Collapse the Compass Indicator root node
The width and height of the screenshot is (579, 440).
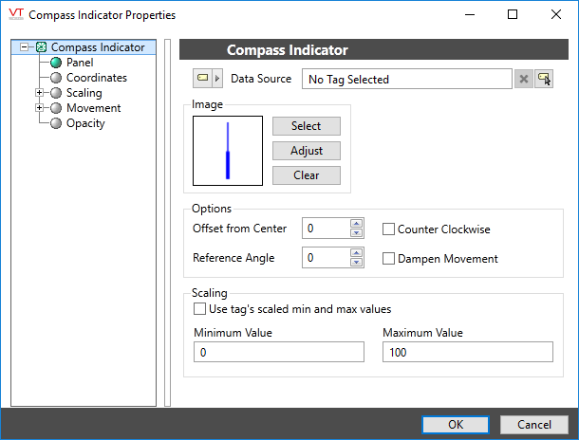click(25, 47)
